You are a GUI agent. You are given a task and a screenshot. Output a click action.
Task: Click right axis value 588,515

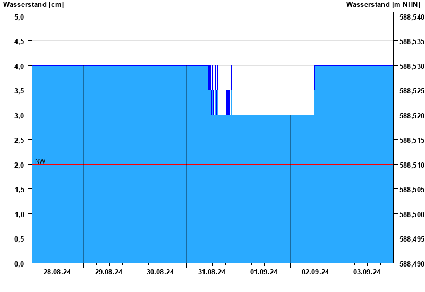(x=412, y=140)
